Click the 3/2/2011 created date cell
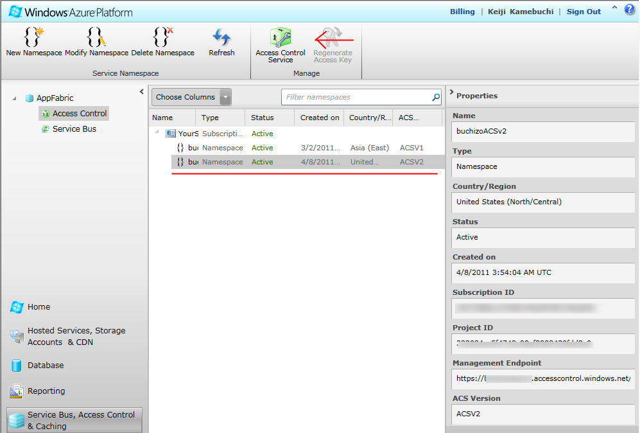 [320, 148]
